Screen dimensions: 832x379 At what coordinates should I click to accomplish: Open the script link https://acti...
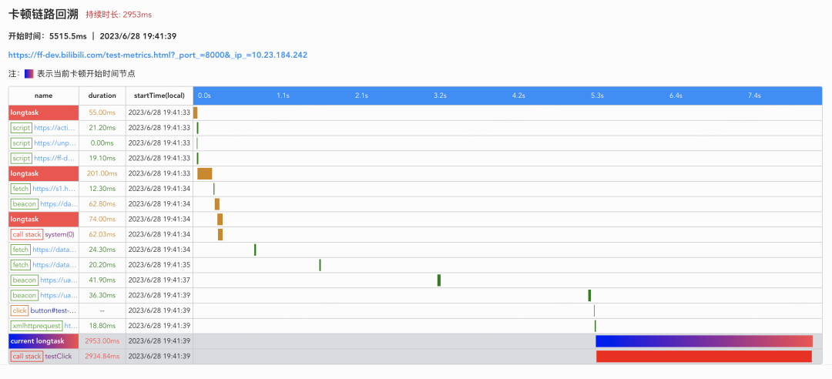pyautogui.click(x=55, y=128)
